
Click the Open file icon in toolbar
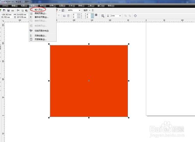(x=4, y=10)
